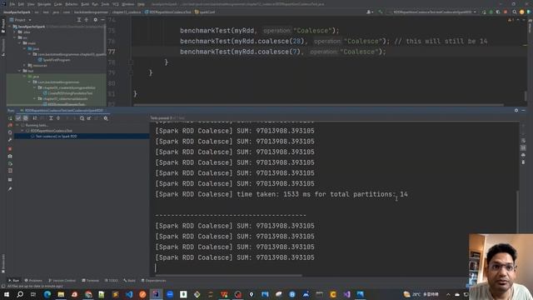
Task: Click the Search Everywhere magnifier icon
Action: [x=515, y=12]
